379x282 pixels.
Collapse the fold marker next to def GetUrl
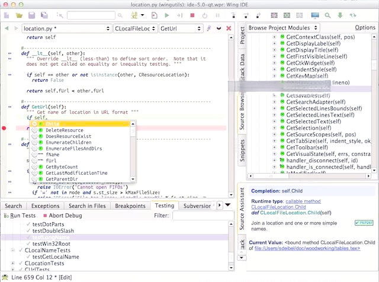coord(9,107)
